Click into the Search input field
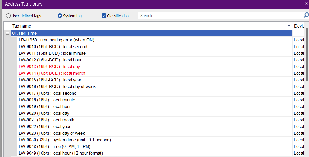 221,16
